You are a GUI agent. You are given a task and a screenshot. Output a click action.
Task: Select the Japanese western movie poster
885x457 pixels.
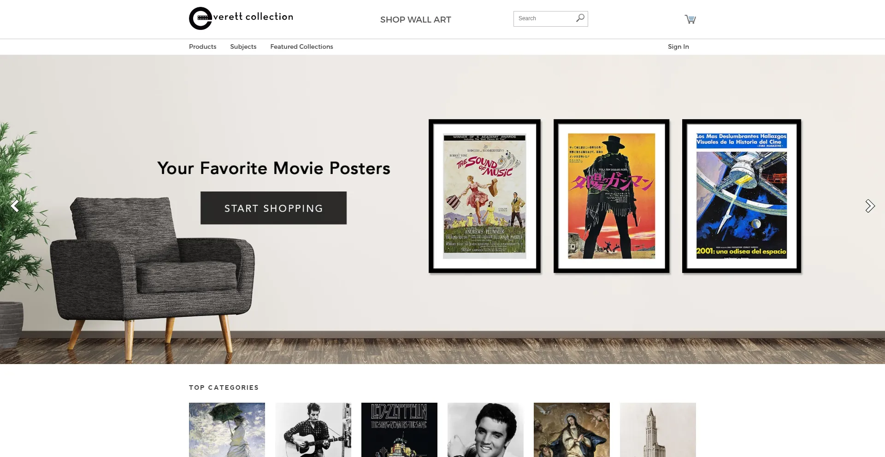pos(611,196)
